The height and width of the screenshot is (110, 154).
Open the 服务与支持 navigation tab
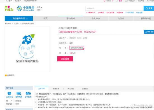coord(146,19)
